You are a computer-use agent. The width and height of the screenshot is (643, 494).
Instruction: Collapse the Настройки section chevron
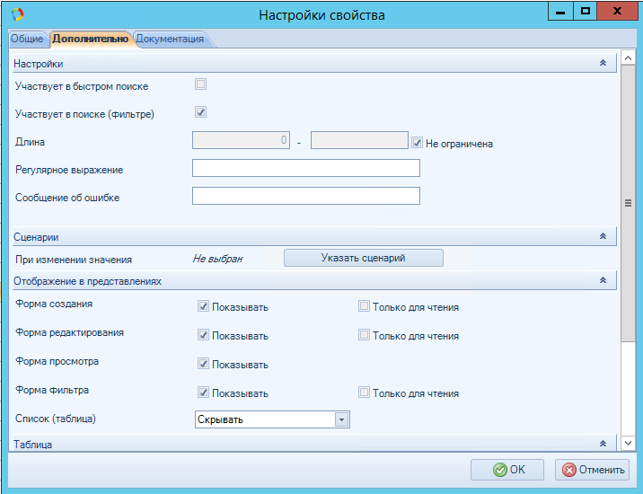tap(603, 64)
